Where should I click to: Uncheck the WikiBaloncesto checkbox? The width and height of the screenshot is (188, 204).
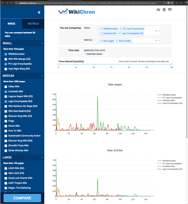click(x=6, y=54)
